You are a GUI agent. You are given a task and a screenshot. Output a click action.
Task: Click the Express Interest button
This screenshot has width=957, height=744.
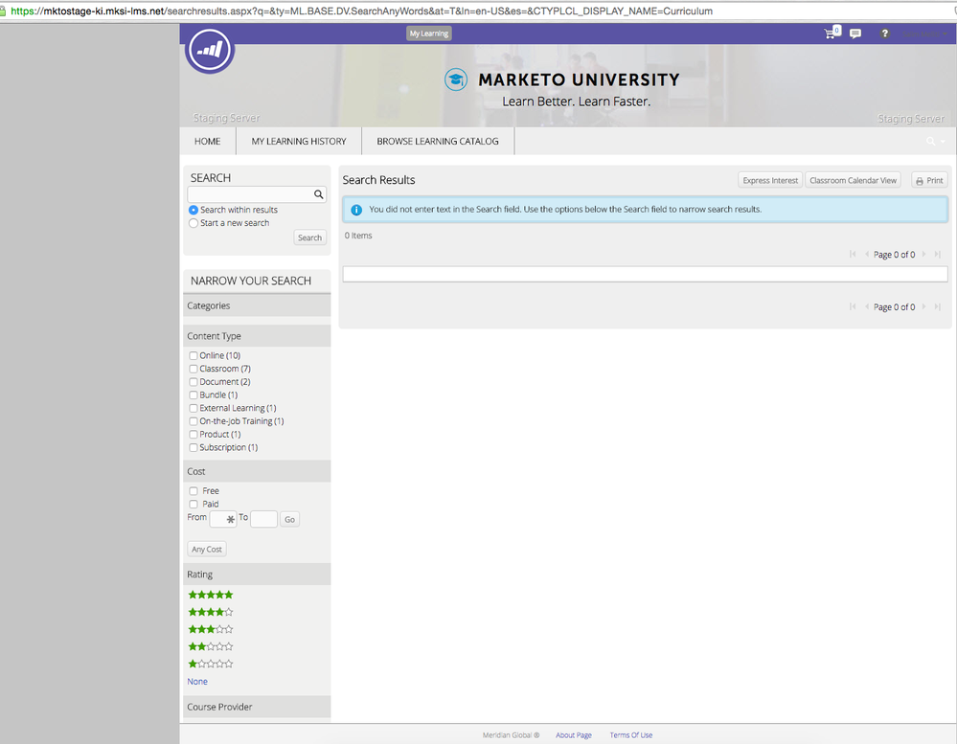point(770,181)
